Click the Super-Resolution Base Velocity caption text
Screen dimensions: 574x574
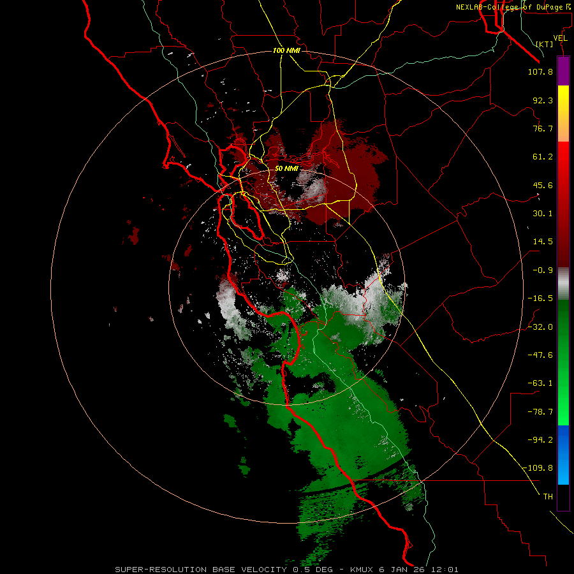(286, 570)
